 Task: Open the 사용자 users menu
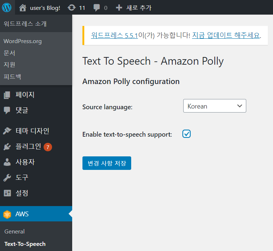(x=25, y=162)
